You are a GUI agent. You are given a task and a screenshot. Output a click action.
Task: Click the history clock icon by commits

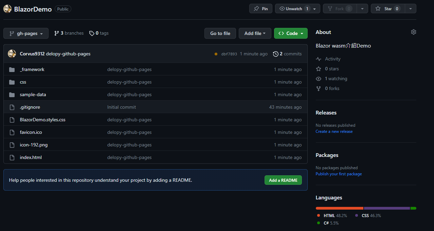275,54
